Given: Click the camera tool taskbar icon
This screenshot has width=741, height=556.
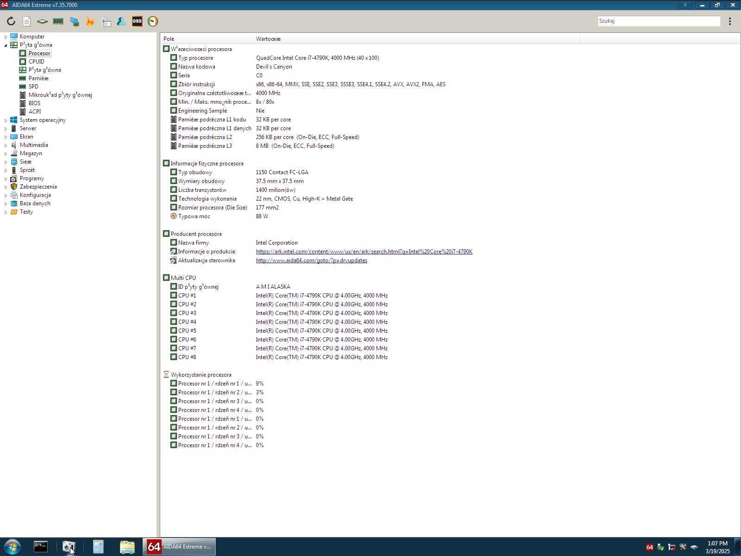Looking at the screenshot, I should pos(69,547).
